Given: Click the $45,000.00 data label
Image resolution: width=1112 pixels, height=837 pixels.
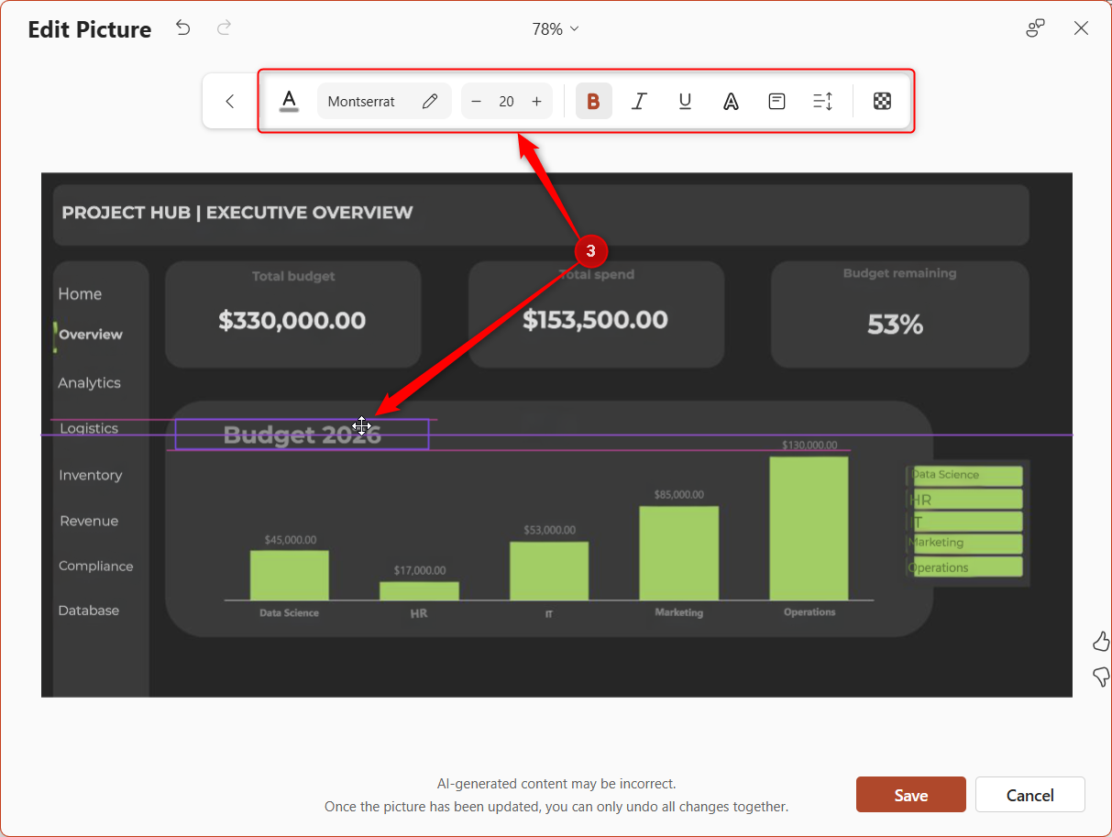Looking at the screenshot, I should pos(291,540).
